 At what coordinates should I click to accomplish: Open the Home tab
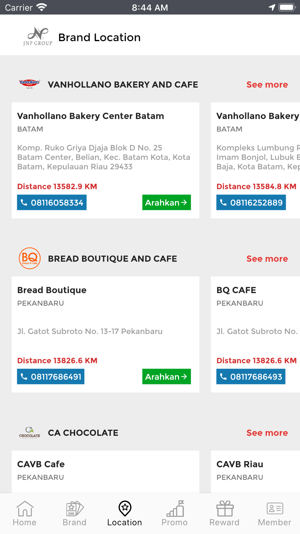pos(25,513)
